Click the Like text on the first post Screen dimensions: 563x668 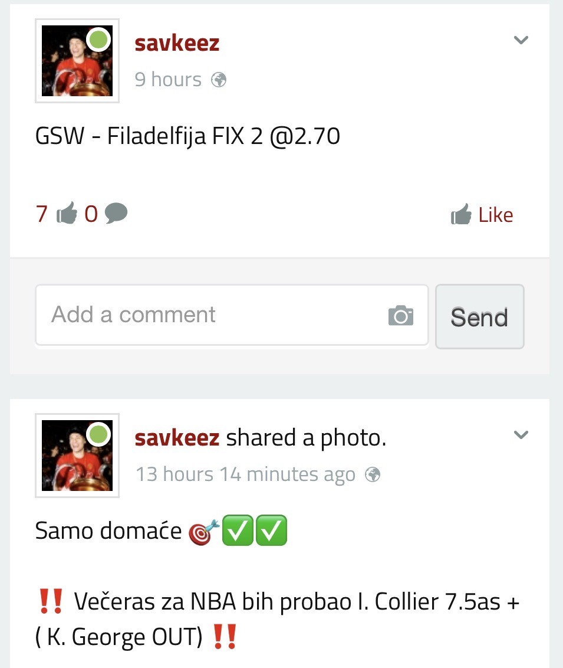pos(496,215)
